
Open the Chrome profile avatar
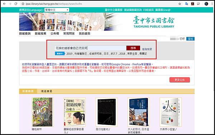point(206,4)
